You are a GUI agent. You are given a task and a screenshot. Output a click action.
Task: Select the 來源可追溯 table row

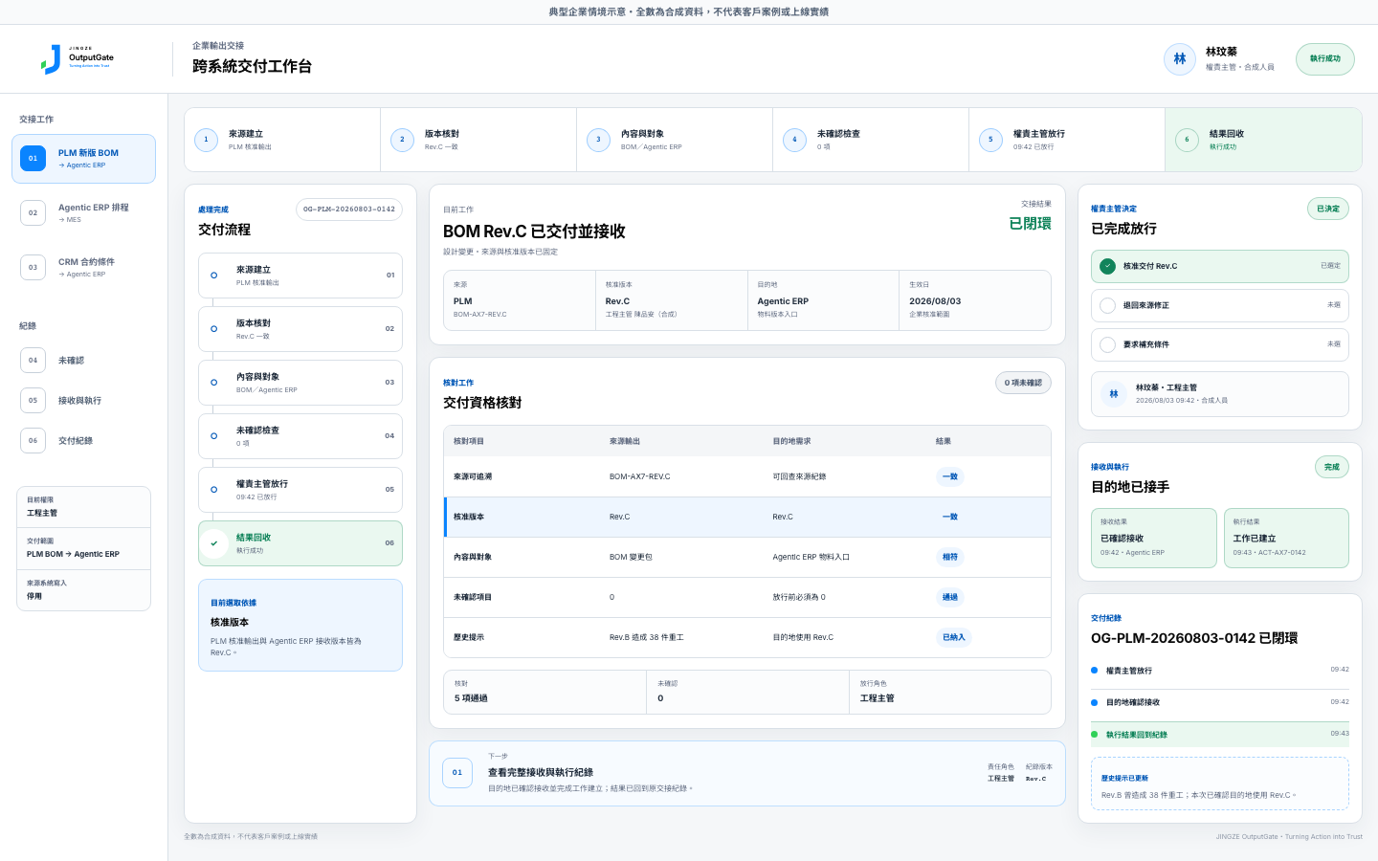click(747, 476)
